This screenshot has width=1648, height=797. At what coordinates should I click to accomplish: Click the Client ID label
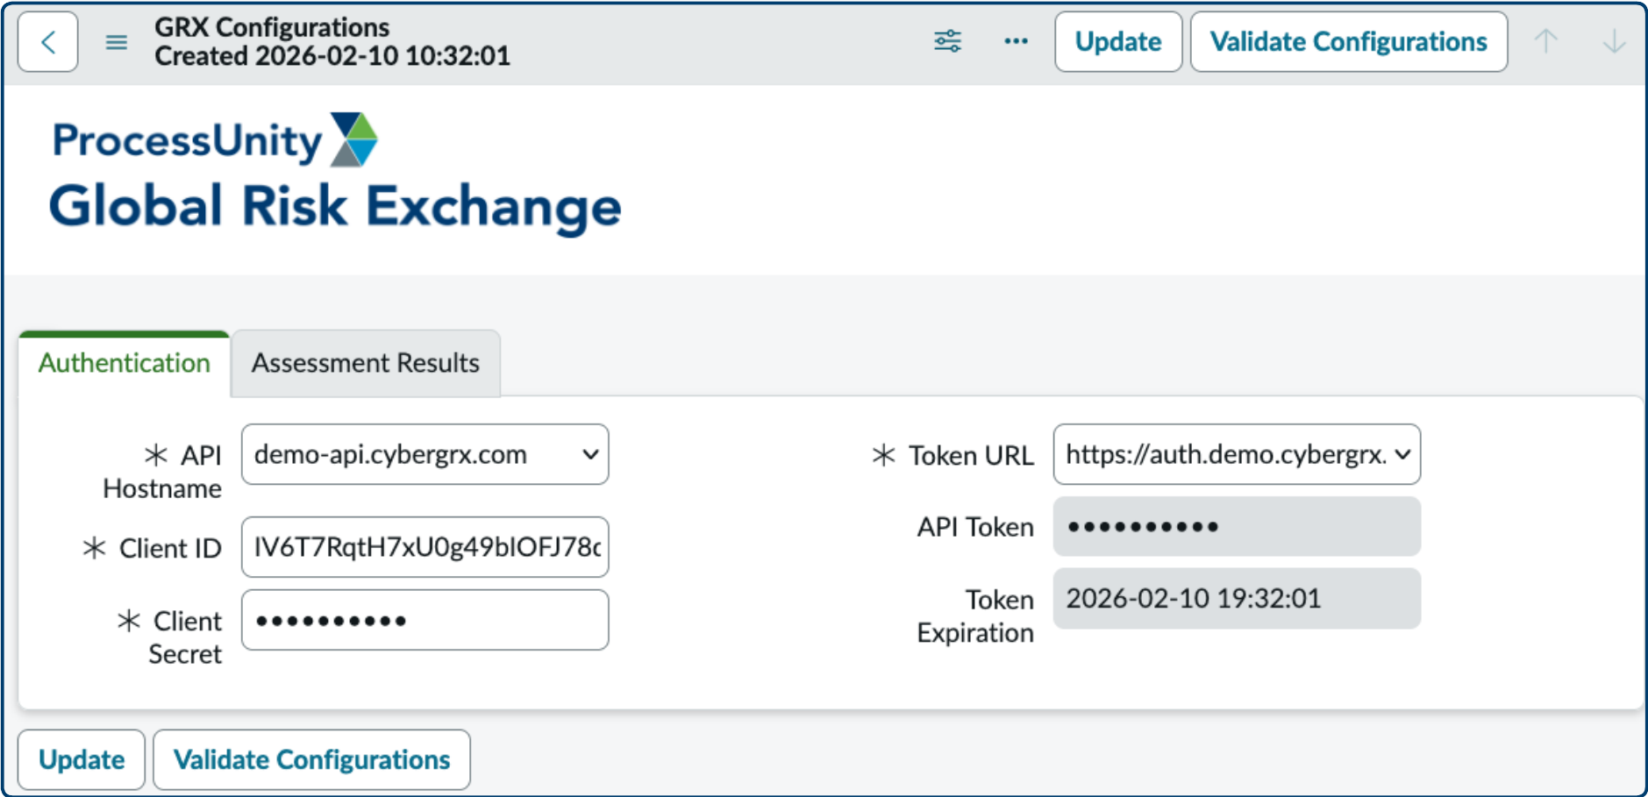click(x=153, y=548)
